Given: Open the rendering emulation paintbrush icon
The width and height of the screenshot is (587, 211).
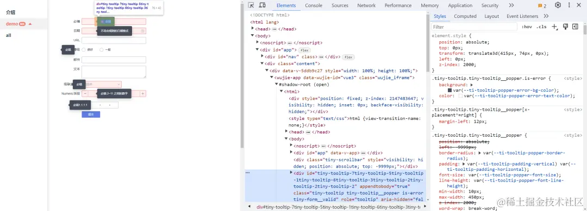Looking at the screenshot, I should click(566, 27).
